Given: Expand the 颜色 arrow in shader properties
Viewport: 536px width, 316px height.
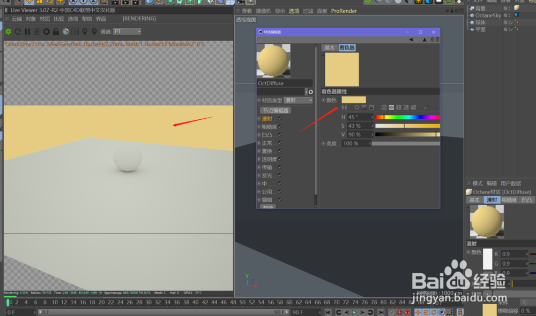Looking at the screenshot, I should click(339, 100).
